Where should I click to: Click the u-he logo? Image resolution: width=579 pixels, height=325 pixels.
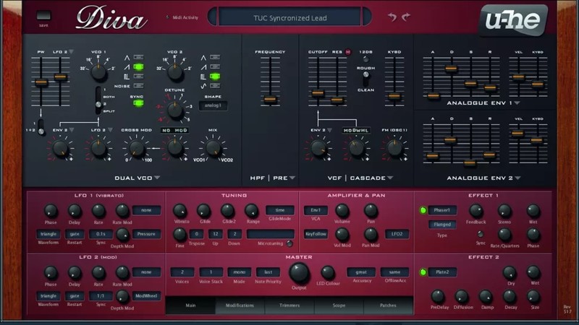click(513, 20)
